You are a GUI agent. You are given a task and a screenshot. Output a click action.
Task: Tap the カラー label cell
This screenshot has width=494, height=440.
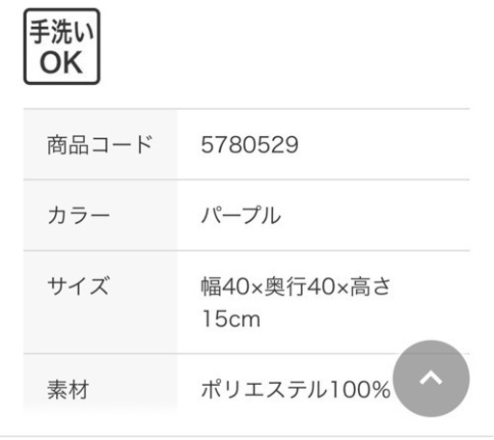[x=100, y=215]
